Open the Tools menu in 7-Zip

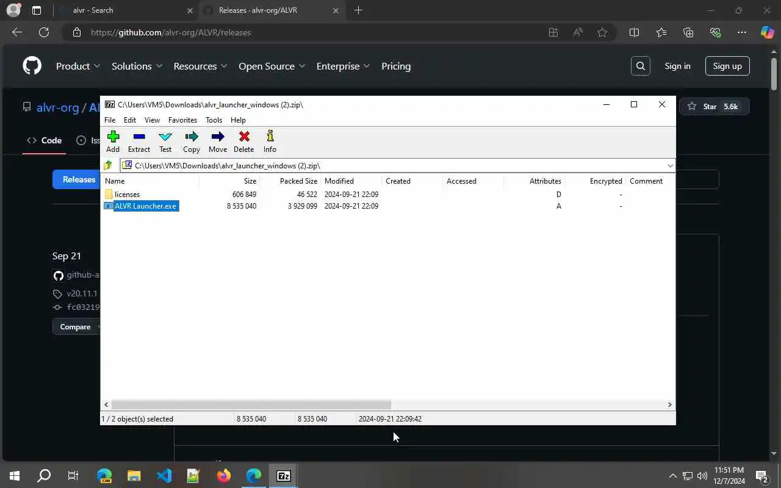pyautogui.click(x=214, y=120)
